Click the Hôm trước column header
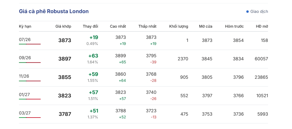This screenshot has width=292, height=129. 234,26
